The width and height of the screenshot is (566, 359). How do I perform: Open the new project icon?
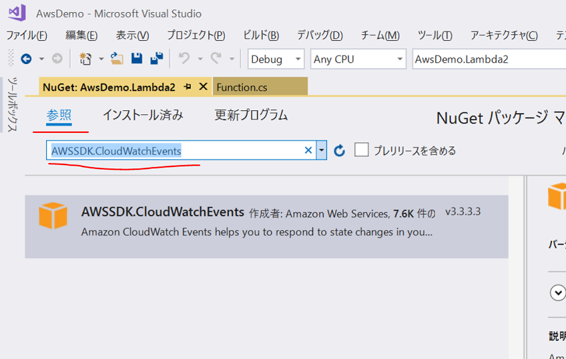pos(86,59)
